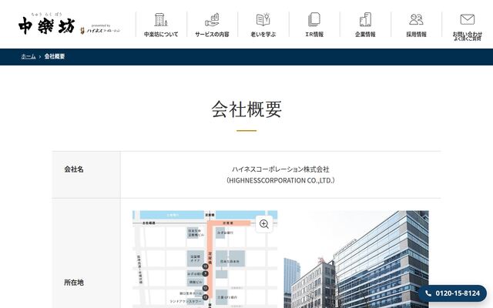Screen dimensions: 493x308
Task: Click the office buildings icon above 企業情報
Action: coord(365,19)
